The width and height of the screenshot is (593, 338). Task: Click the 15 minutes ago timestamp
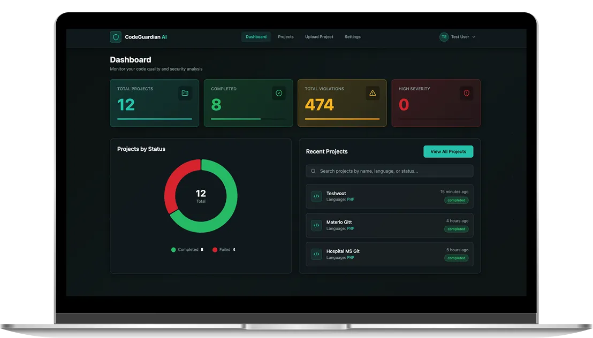coord(454,191)
